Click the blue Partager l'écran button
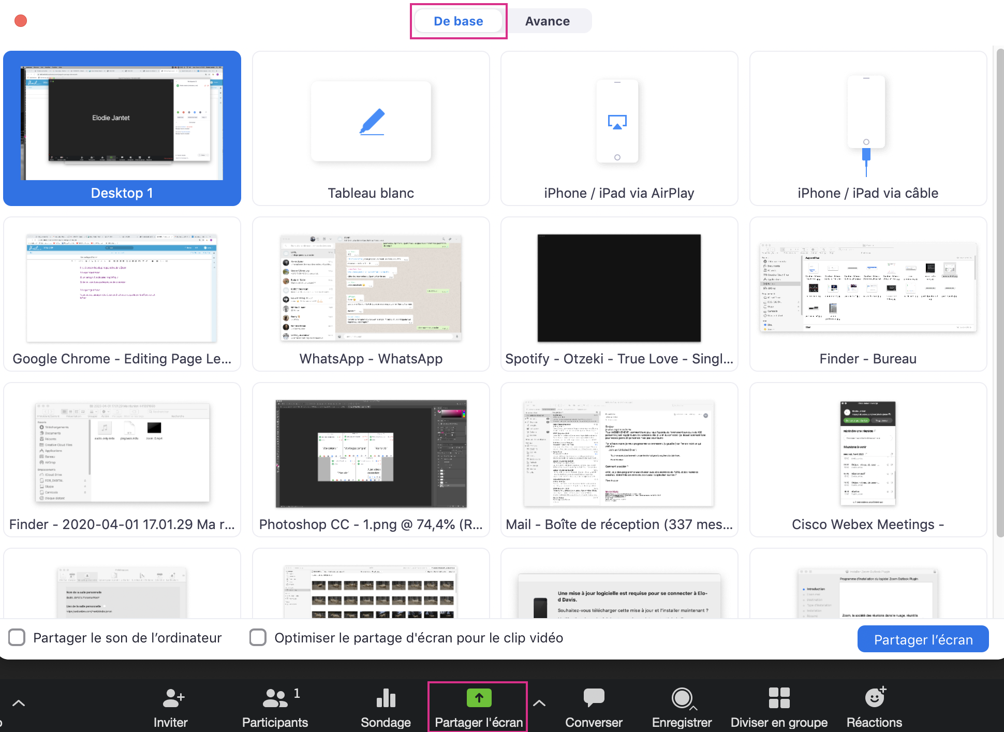 tap(923, 639)
